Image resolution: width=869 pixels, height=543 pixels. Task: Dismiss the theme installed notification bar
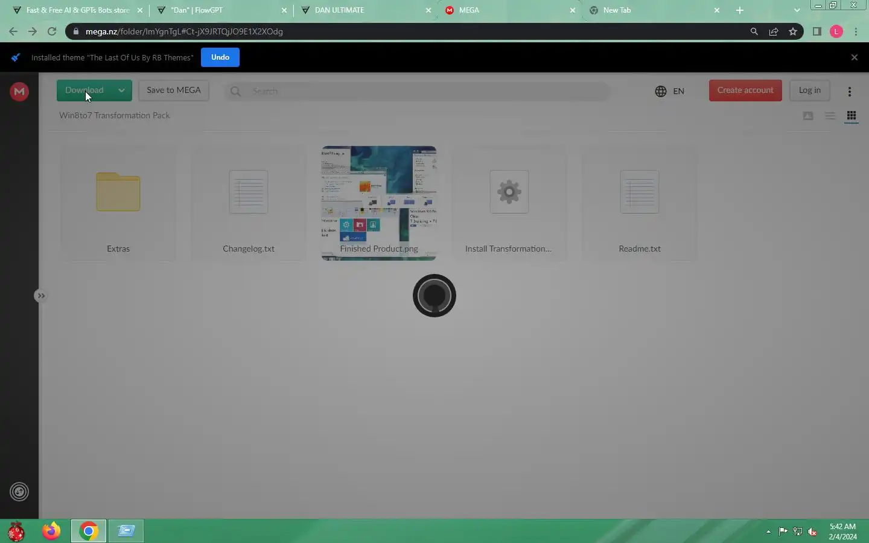855,57
